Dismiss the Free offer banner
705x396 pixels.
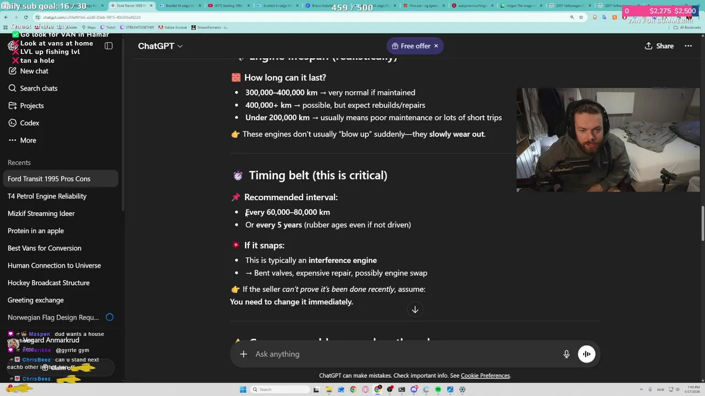point(436,46)
